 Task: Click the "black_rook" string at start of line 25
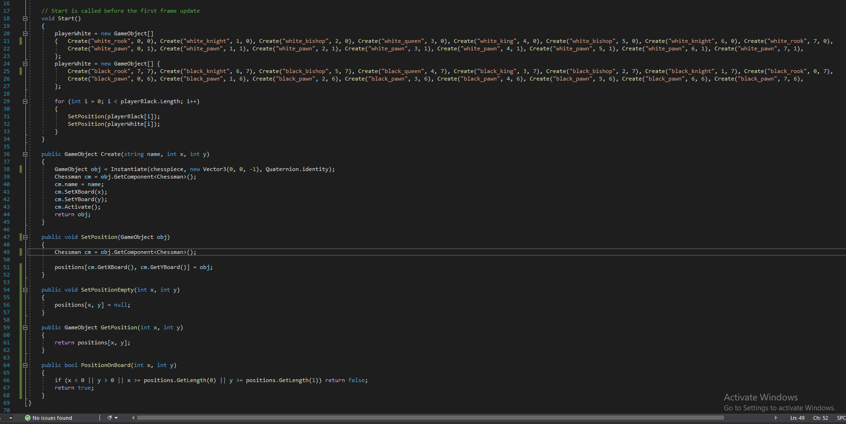(111, 71)
